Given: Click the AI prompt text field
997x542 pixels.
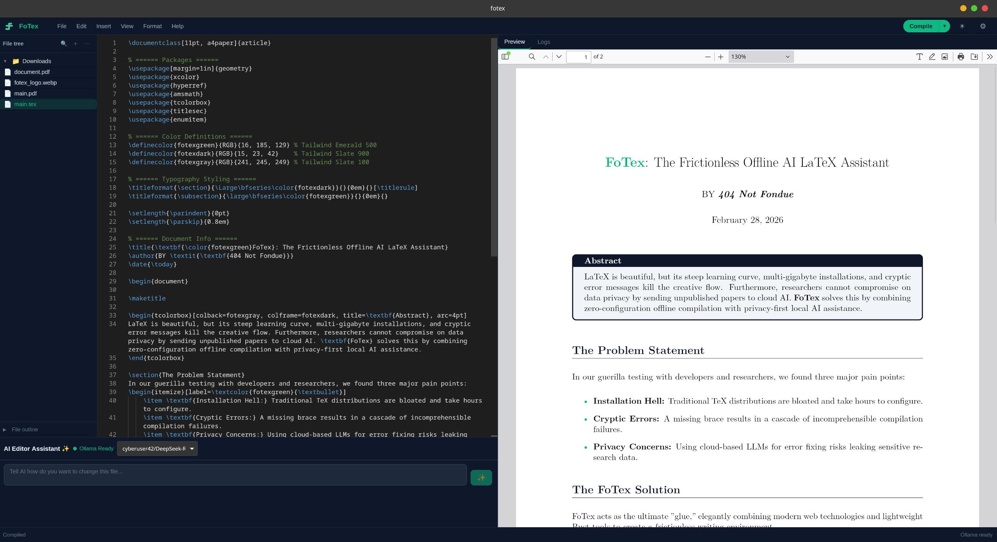Looking at the screenshot, I should tap(235, 474).
